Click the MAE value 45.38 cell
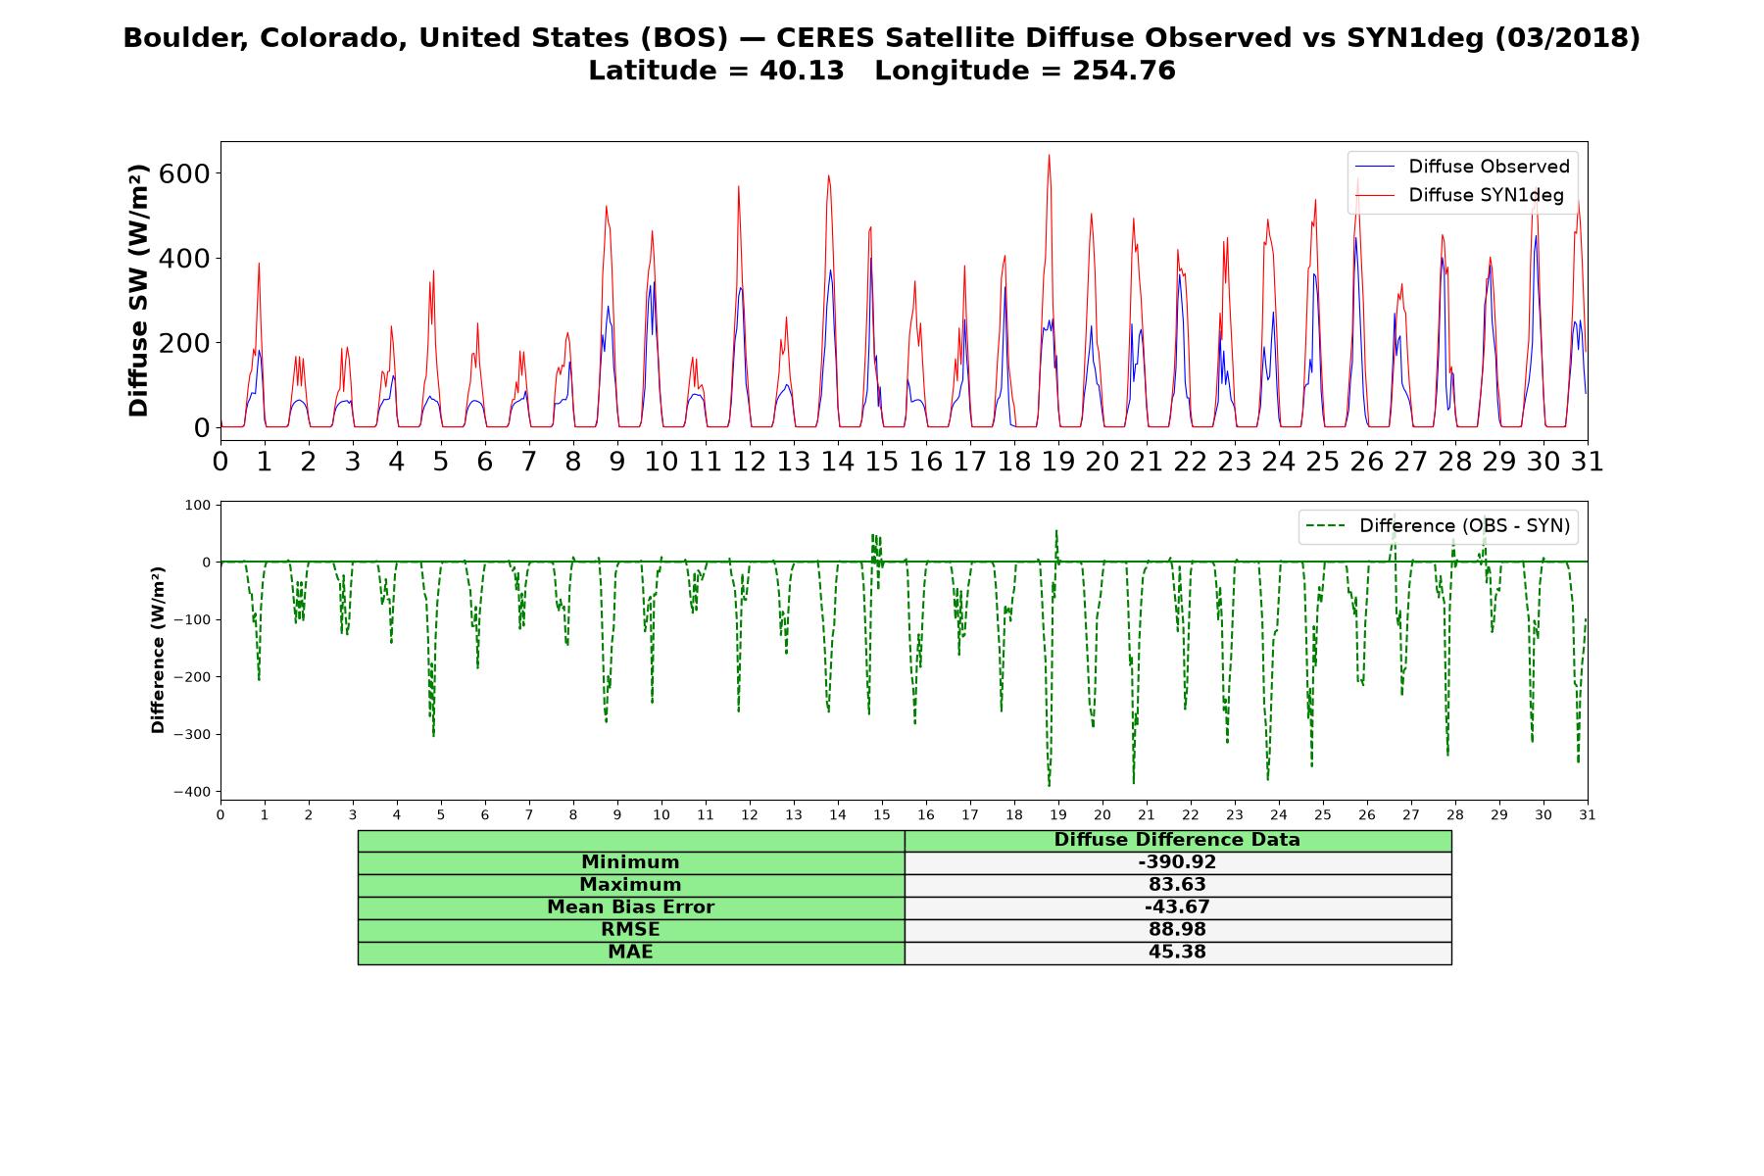Viewport: 1764px width, 1176px height. pos(1177,953)
